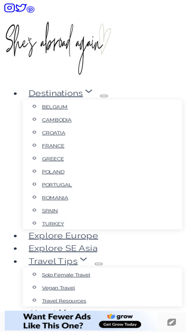Open the Instagram profile icon
186x332 pixels.
9,8
